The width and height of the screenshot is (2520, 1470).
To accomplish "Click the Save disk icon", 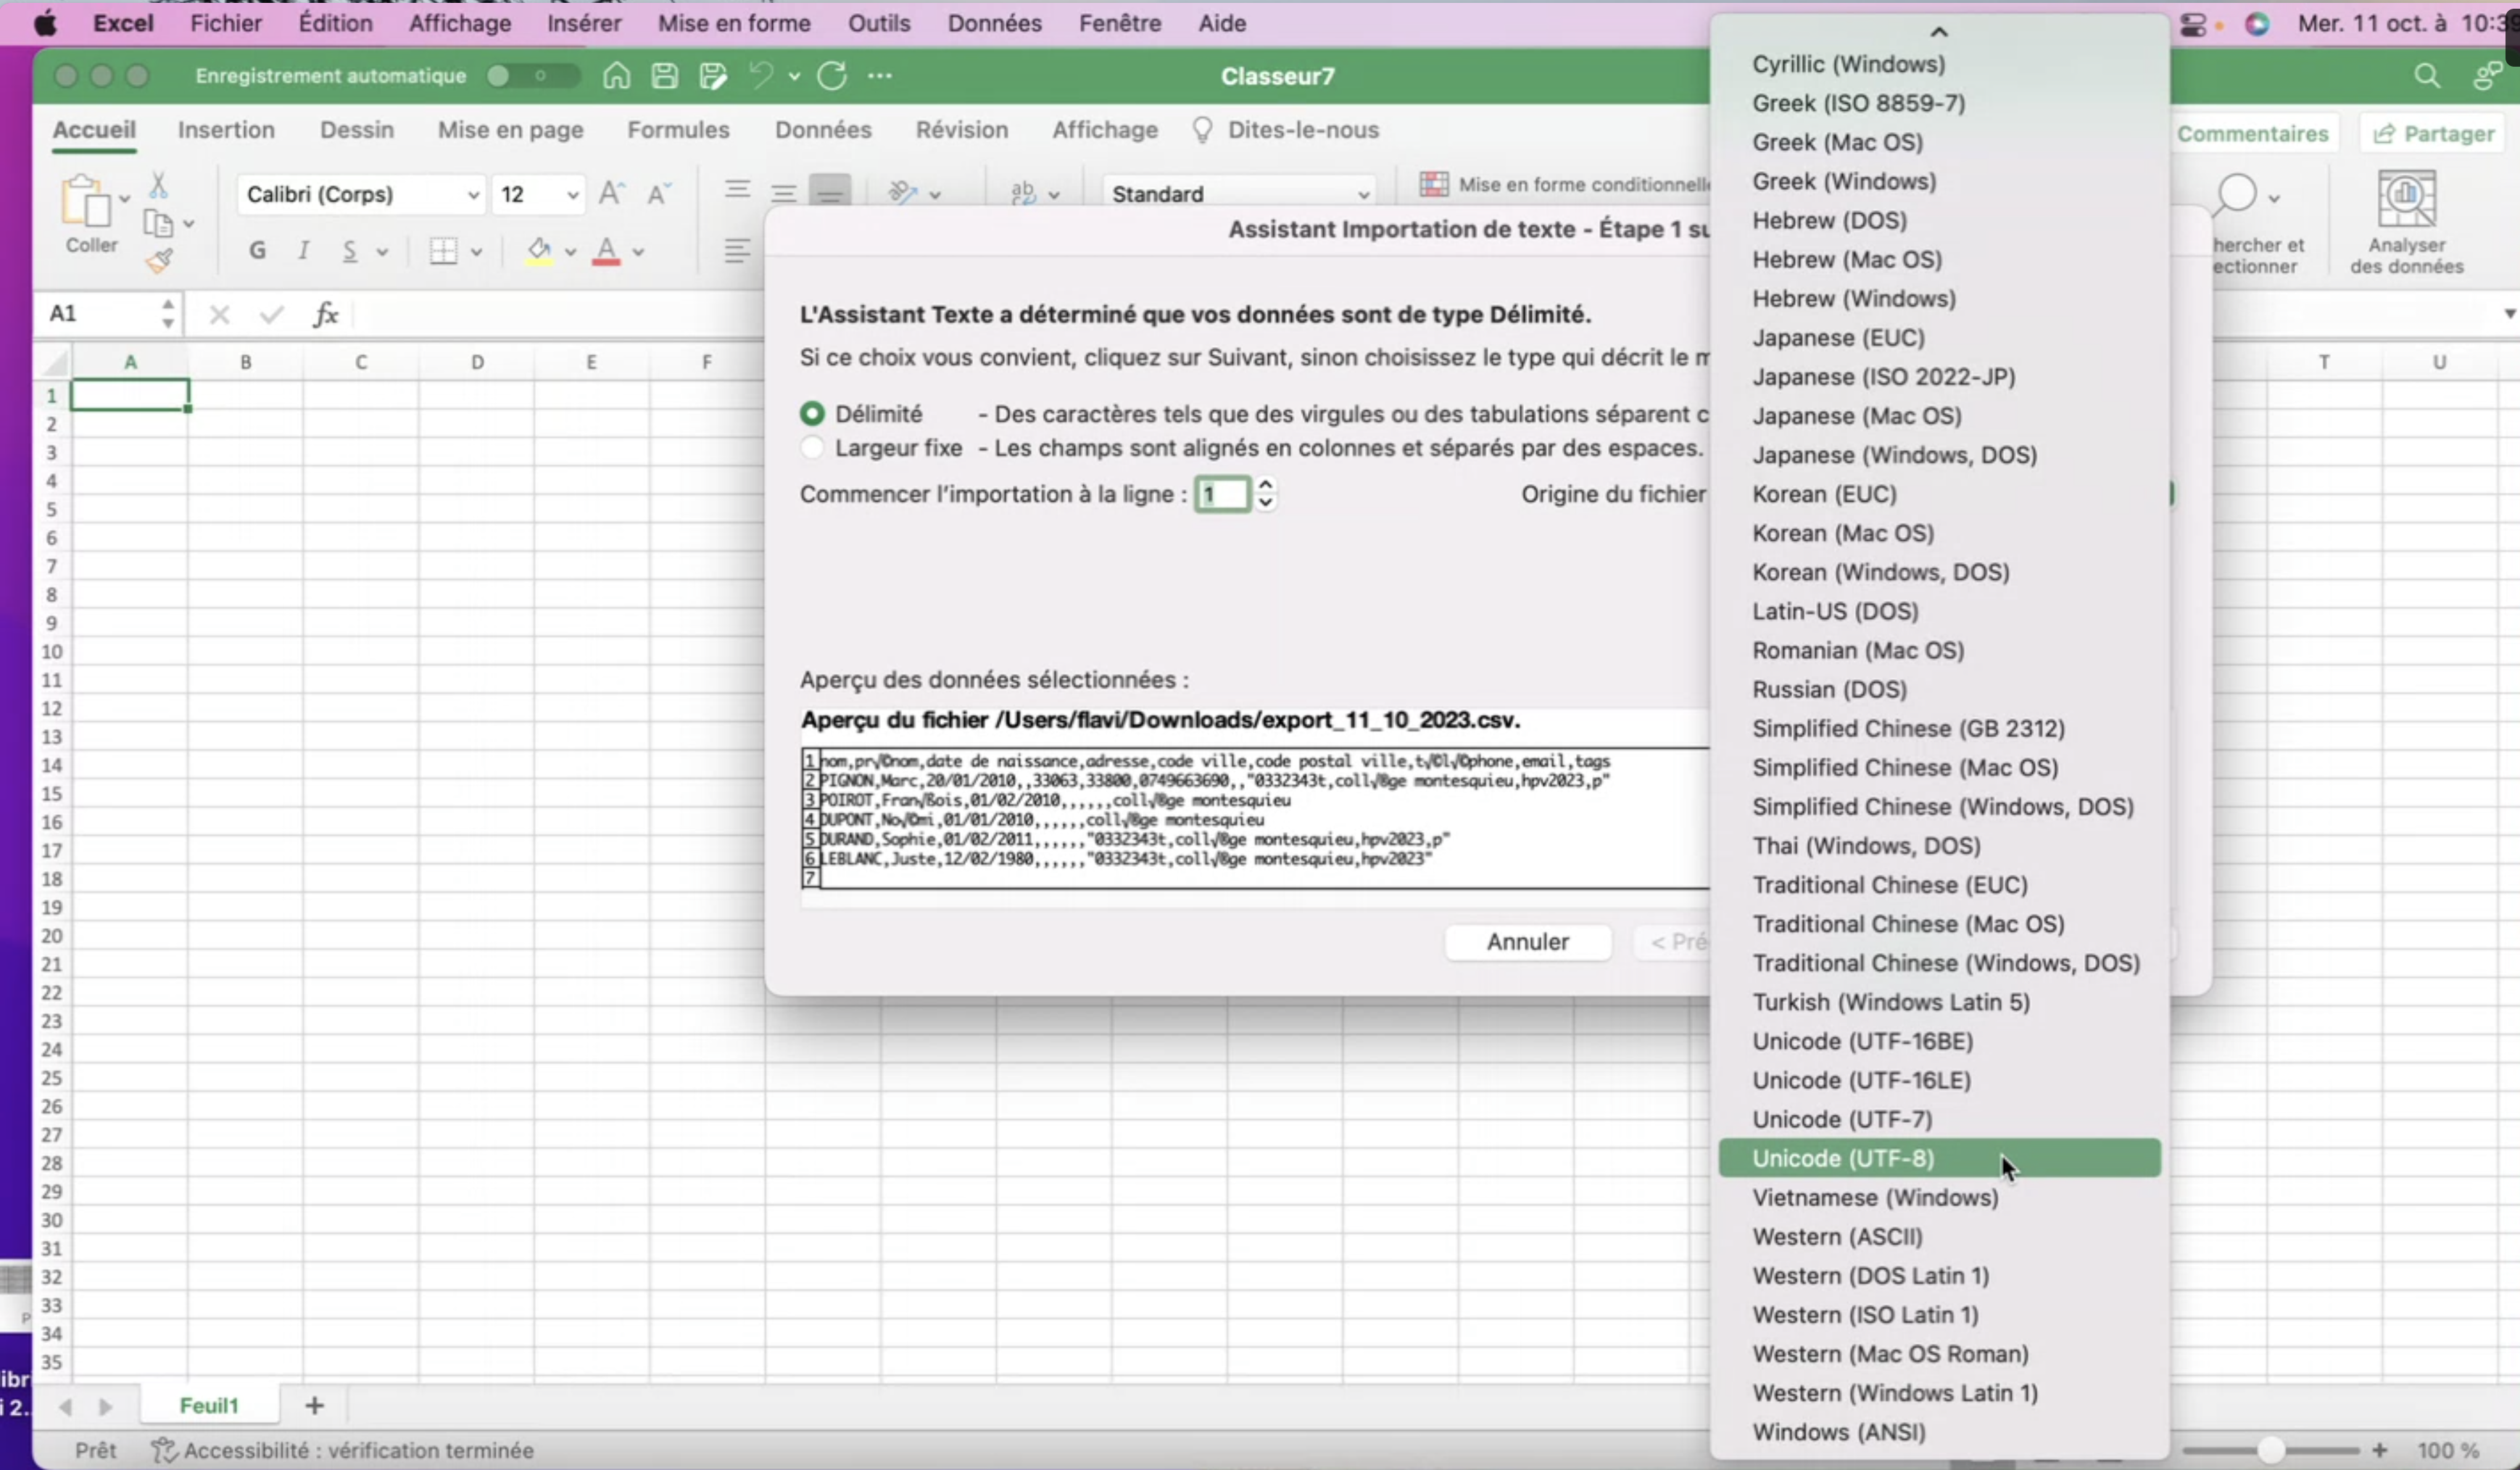I will point(665,76).
